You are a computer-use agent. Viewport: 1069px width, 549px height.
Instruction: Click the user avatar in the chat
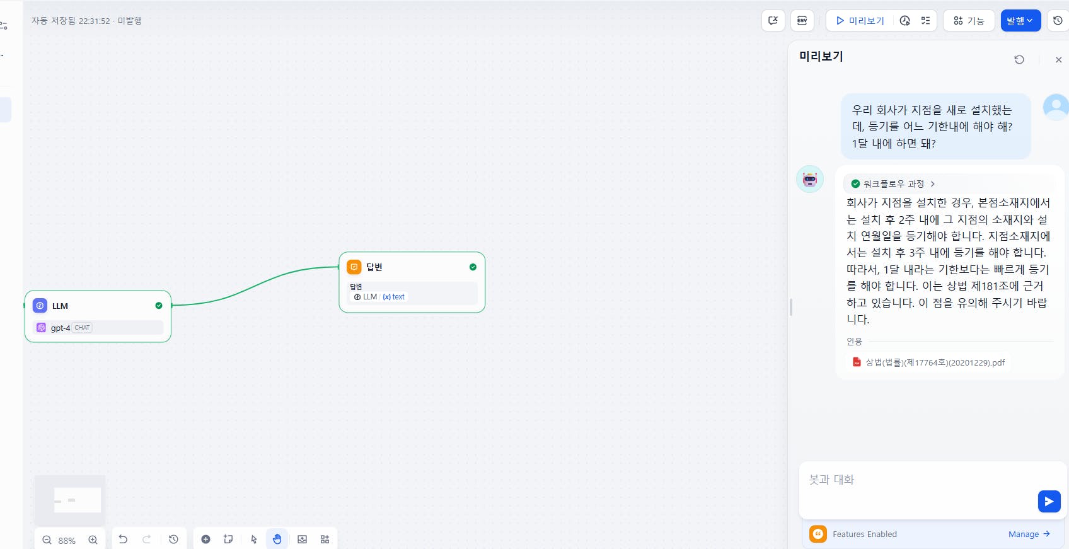coord(1056,107)
